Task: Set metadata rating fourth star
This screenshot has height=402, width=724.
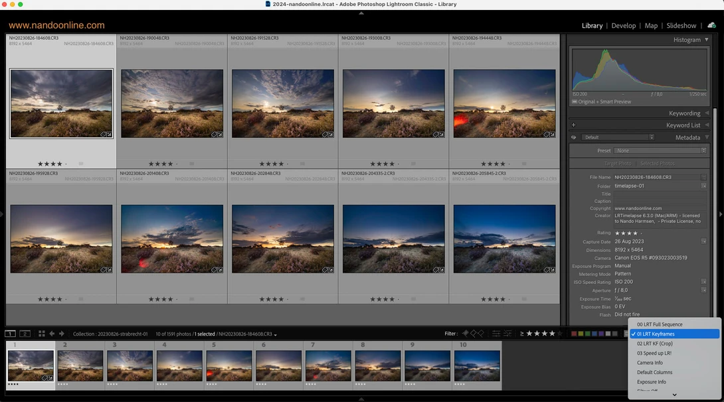Action: tap(636, 234)
